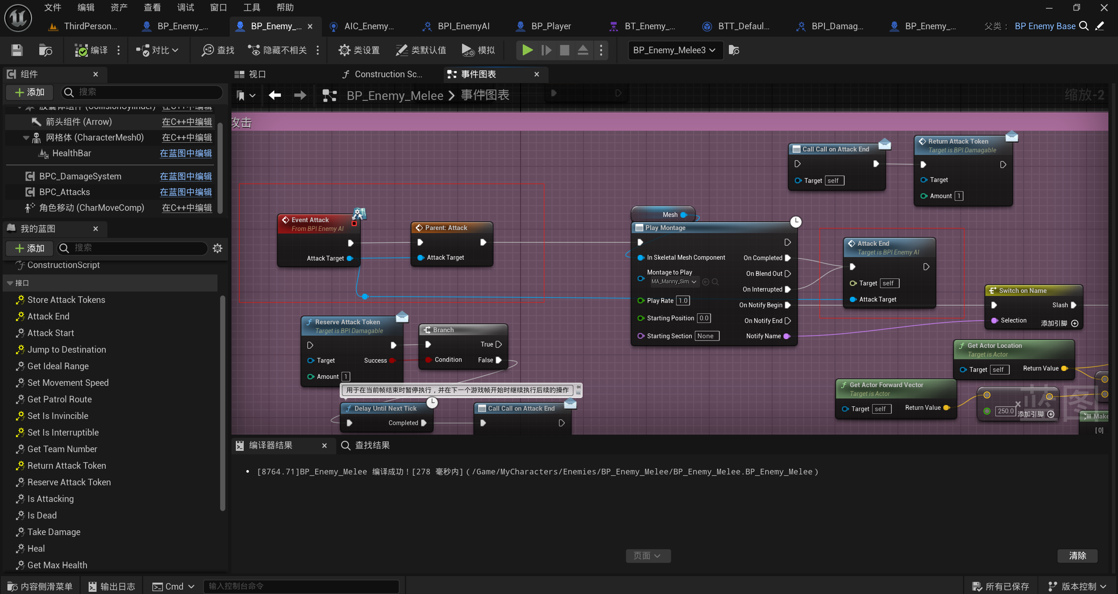Switch to the BP_Player tab
This screenshot has height=594, width=1118.
coord(550,26)
